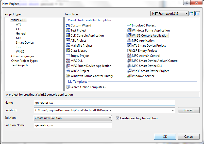Image resolution: width=204 pixels, height=144 pixels.
Task: Select MFC in project types tree
Action: [19, 38]
